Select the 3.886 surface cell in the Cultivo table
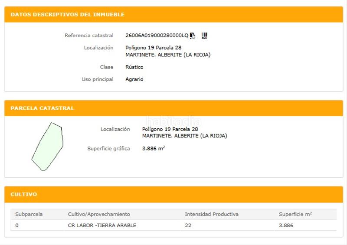The height and width of the screenshot is (245, 347). coord(286,225)
